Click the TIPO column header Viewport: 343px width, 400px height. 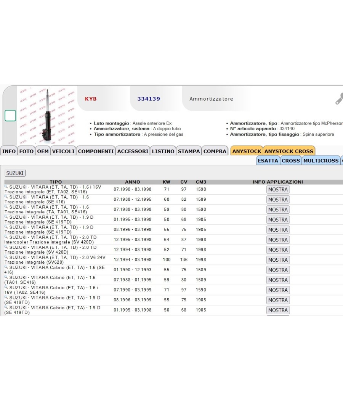[x=56, y=182]
